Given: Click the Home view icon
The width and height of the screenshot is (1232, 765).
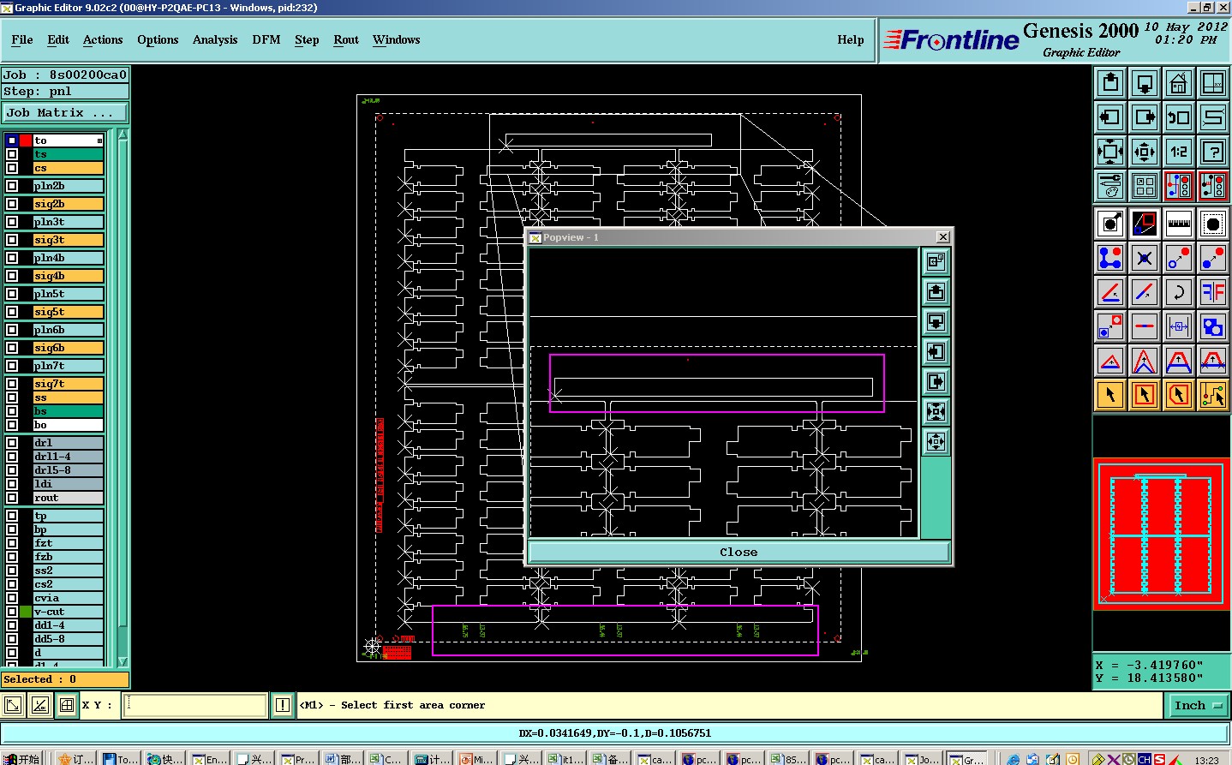Looking at the screenshot, I should point(1179,83).
